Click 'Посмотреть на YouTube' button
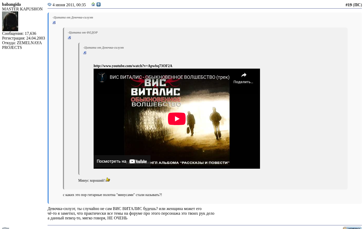 [x=122, y=161]
